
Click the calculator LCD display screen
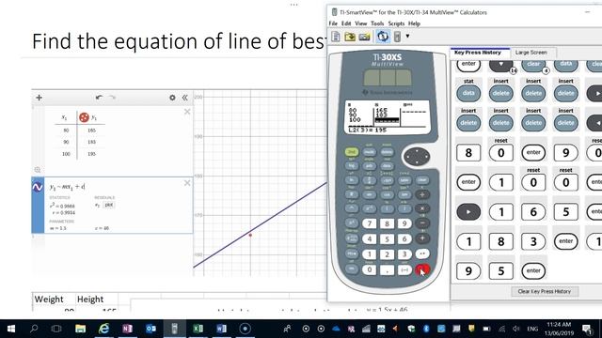click(x=388, y=117)
